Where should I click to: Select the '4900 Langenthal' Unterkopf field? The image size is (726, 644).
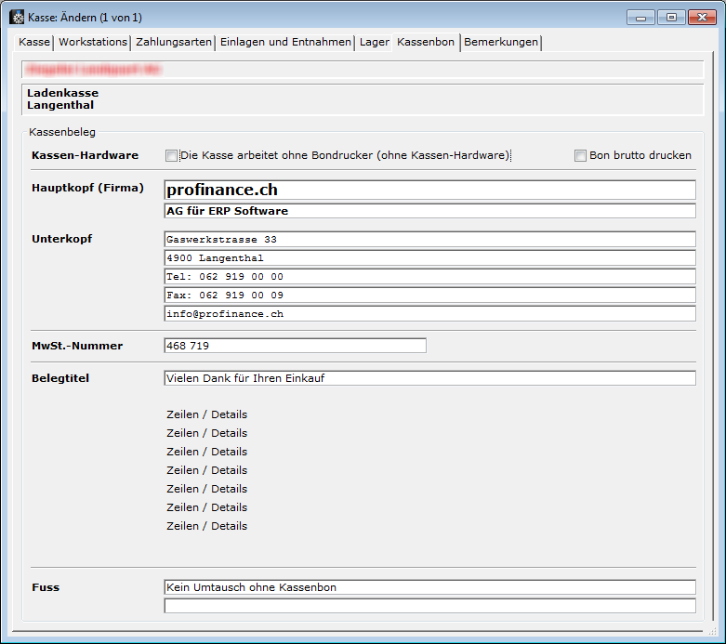point(429,258)
